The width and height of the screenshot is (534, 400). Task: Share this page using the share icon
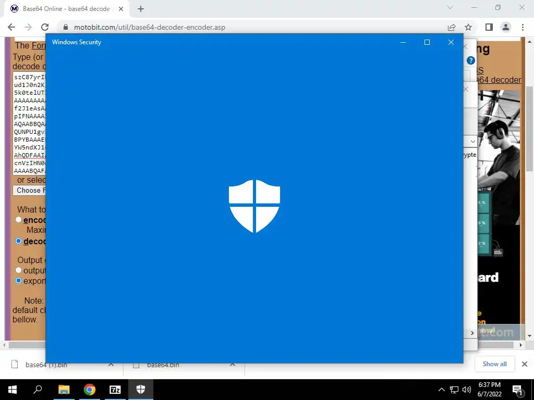[x=452, y=27]
